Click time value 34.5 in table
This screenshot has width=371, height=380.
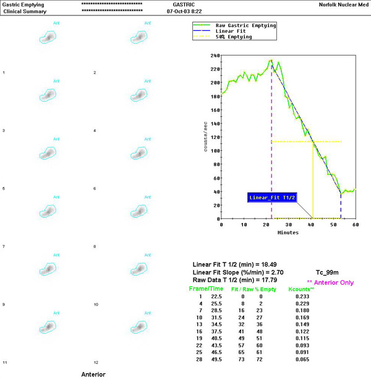(216, 324)
